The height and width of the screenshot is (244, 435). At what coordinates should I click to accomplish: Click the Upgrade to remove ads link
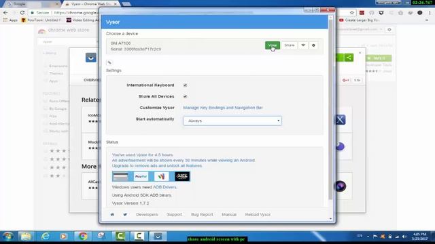click(x=157, y=165)
